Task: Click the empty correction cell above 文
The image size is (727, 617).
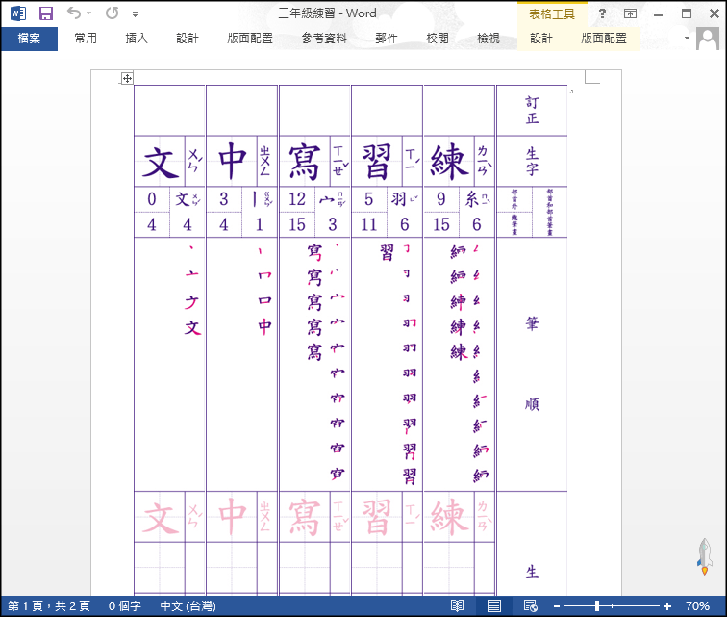Action: pyautogui.click(x=169, y=111)
